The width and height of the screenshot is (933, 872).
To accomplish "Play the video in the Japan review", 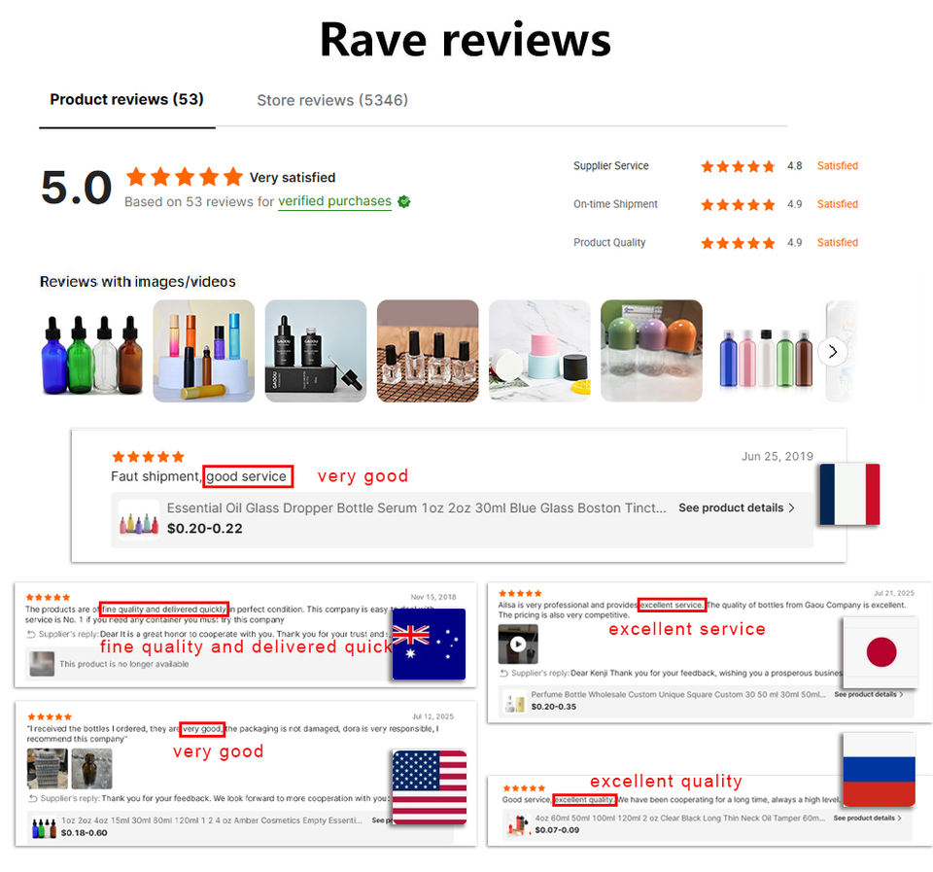I will [518, 644].
